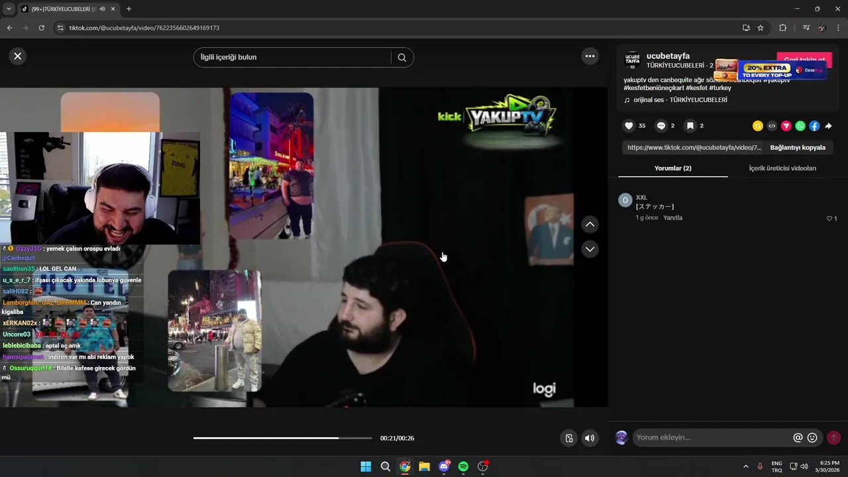Open media controls icon in Chrome toolbar
This screenshot has height=477, width=848.
click(806, 28)
